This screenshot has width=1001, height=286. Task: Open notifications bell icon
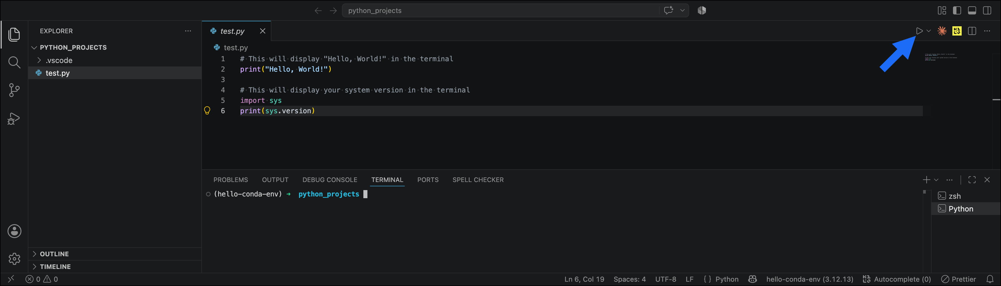tap(990, 279)
